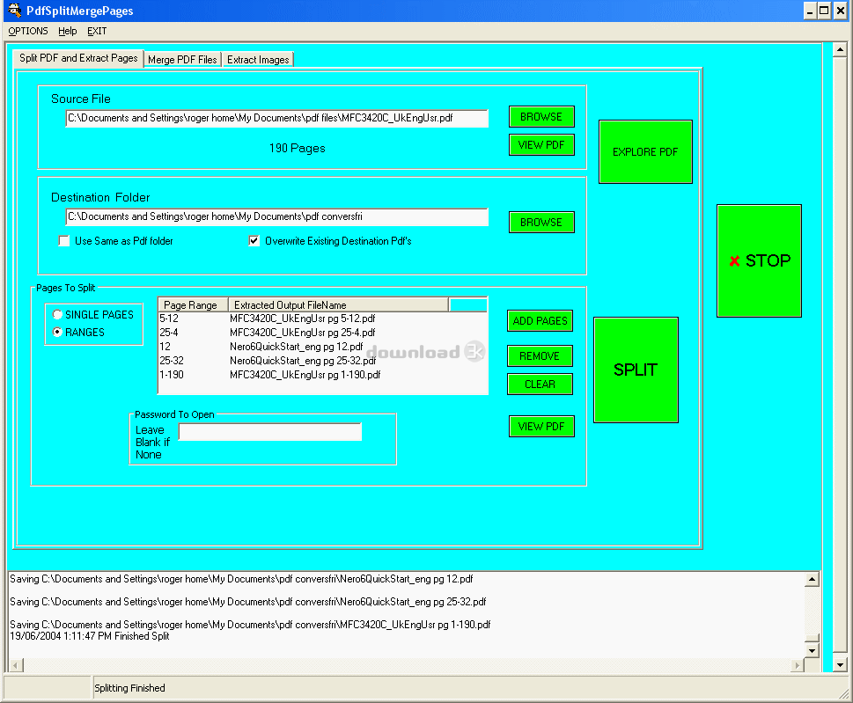Image resolution: width=853 pixels, height=703 pixels.
Task: Switch to Split PDF and Extract Pages tab
Action: (78, 58)
